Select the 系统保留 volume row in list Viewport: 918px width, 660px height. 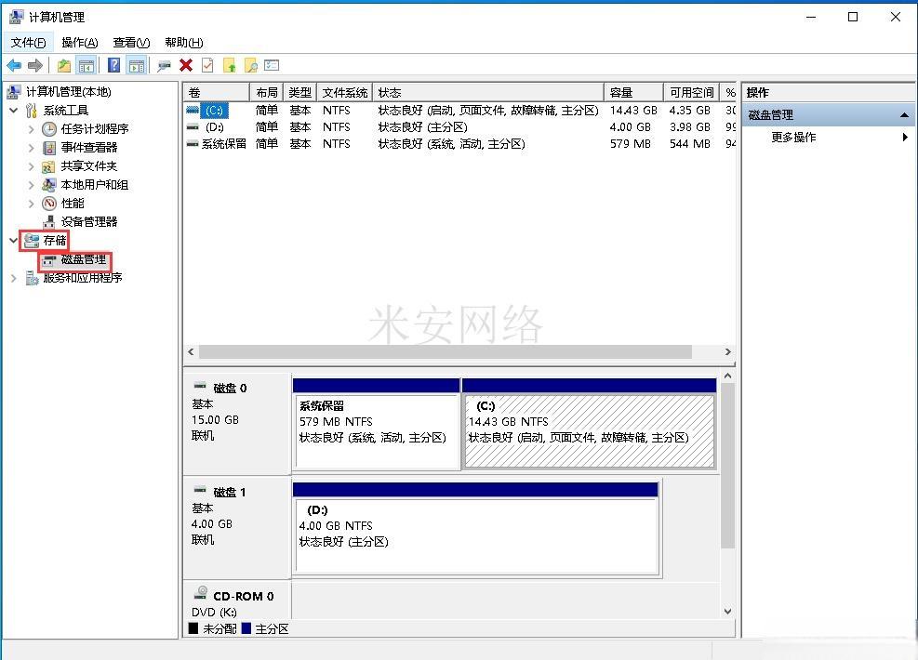(459, 144)
